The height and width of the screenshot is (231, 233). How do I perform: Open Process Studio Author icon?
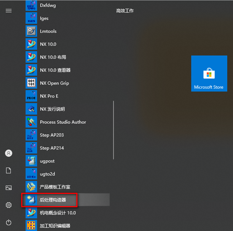32,122
